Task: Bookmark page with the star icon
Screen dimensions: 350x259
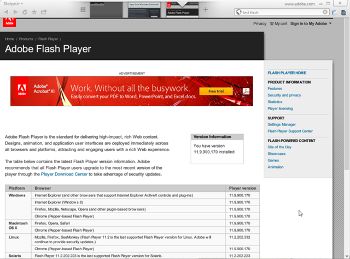Action: point(34,12)
